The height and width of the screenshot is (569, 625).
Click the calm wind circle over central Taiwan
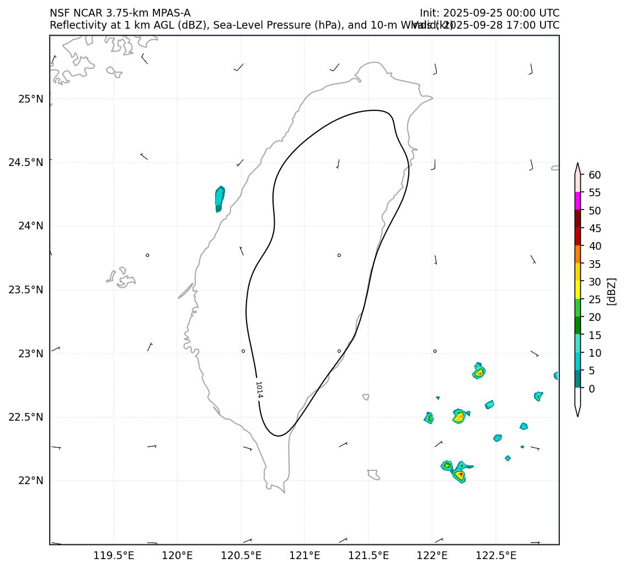[x=339, y=255]
